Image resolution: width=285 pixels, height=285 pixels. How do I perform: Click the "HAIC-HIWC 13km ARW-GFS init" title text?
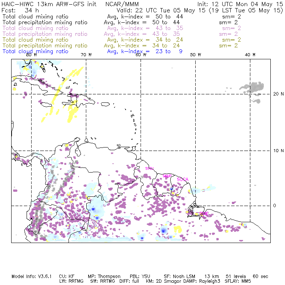(49, 4)
